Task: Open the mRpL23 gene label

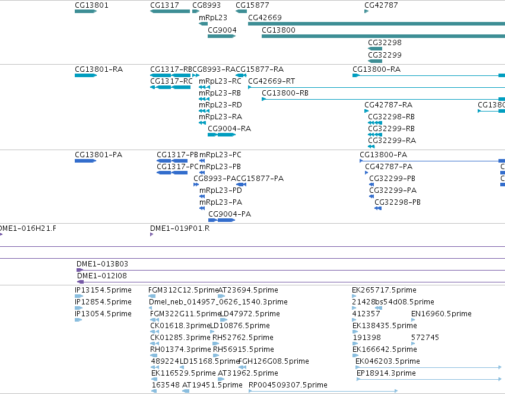Action: tap(213, 17)
